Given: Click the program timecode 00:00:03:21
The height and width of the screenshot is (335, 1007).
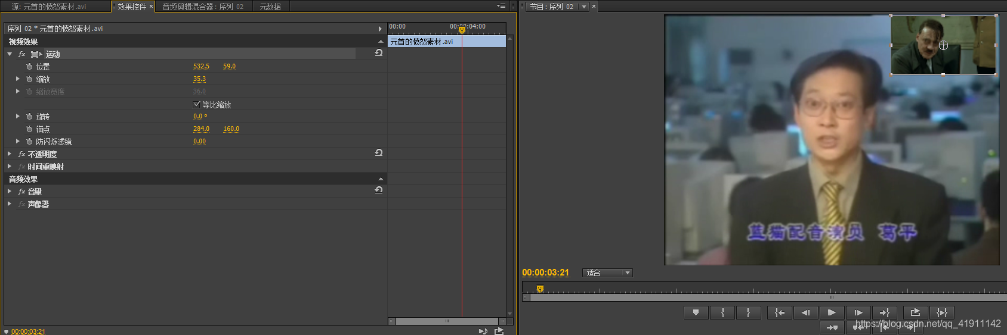Looking at the screenshot, I should [545, 273].
